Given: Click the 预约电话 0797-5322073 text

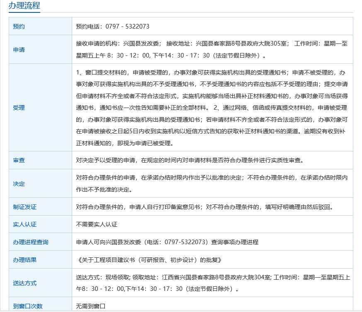Looking at the screenshot, I should click(x=112, y=26).
